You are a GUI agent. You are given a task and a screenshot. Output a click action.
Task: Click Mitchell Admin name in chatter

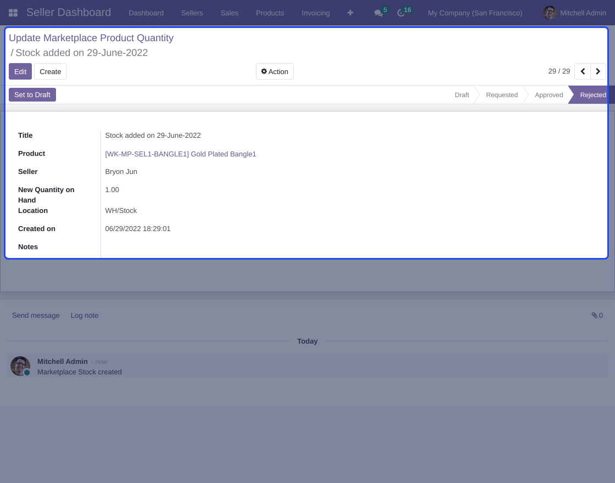[63, 362]
